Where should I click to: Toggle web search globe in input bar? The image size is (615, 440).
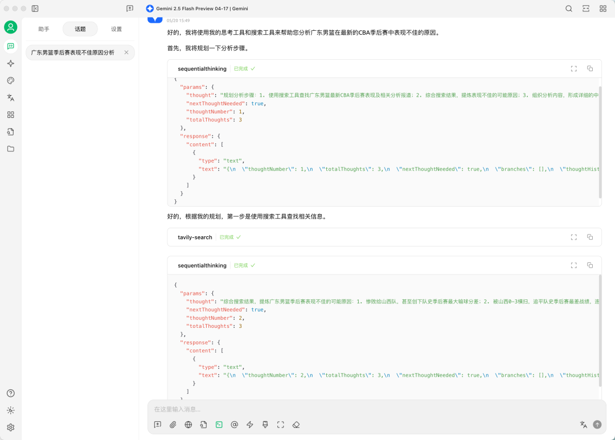(188, 425)
